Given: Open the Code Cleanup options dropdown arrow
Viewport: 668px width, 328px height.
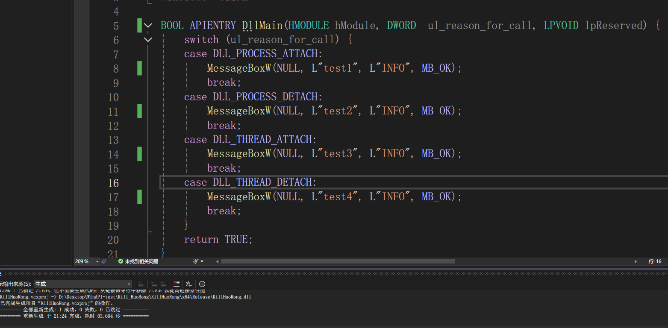Looking at the screenshot, I should (x=202, y=261).
